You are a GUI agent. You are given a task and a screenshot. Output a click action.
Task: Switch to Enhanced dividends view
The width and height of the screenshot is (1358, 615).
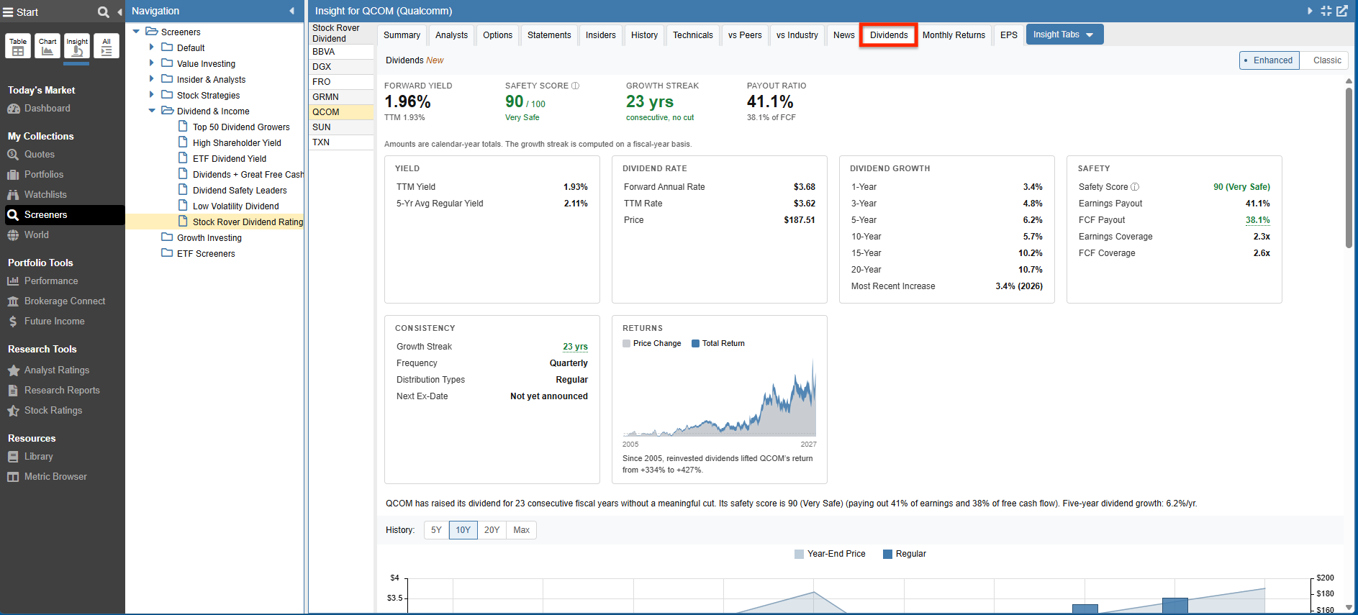pos(1269,60)
